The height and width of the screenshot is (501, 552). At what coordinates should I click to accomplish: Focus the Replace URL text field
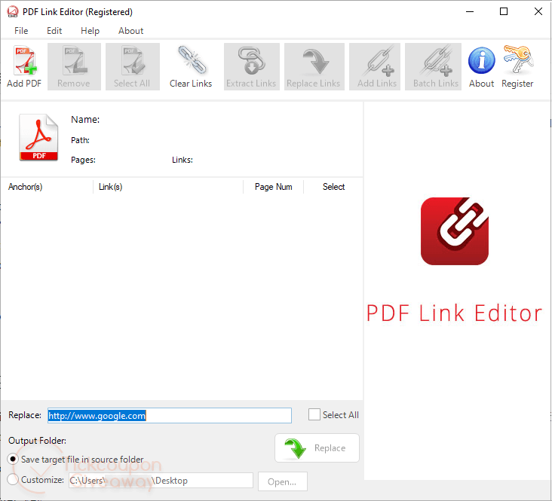pos(170,416)
